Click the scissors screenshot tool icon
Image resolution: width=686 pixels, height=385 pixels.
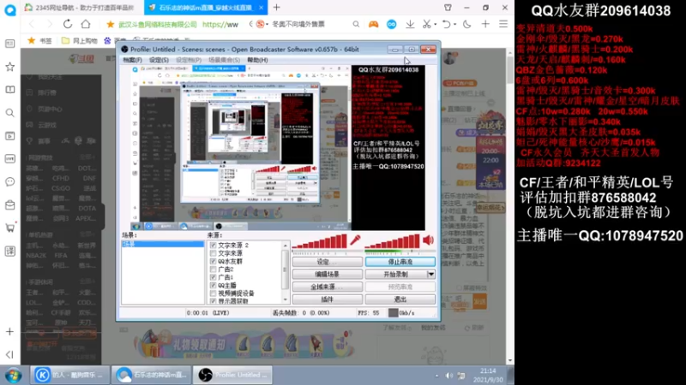(426, 25)
